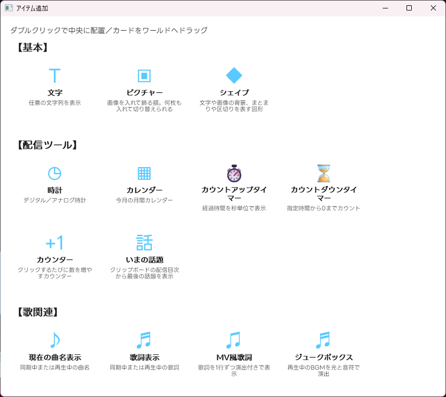Choose the ピクチャー picture frame icon
This screenshot has width=446, height=397.
[144, 76]
